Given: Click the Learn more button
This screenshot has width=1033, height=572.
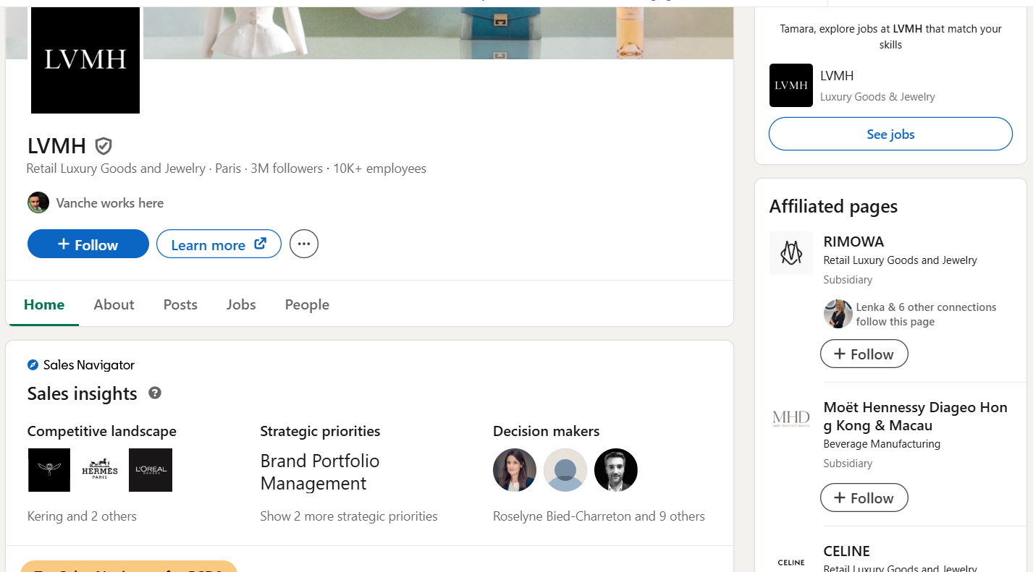Looking at the screenshot, I should point(219,244).
